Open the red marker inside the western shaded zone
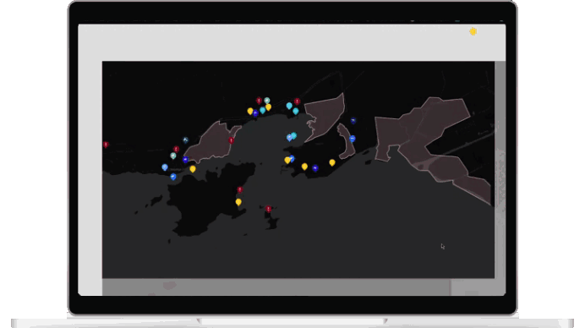The image size is (585, 328). (232, 140)
